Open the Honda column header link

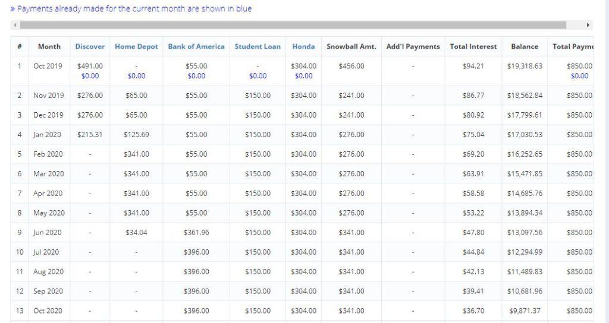point(303,46)
